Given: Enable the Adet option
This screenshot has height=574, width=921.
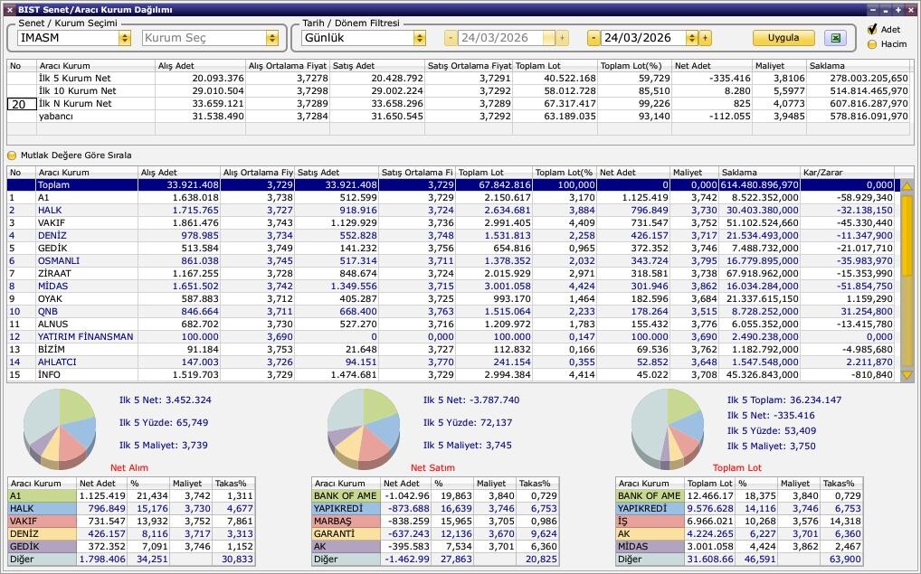Looking at the screenshot, I should [x=872, y=30].
